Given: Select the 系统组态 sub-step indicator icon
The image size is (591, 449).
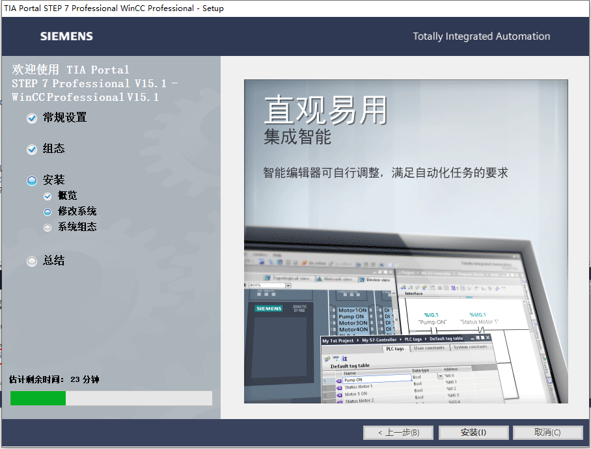Looking at the screenshot, I should [x=48, y=228].
